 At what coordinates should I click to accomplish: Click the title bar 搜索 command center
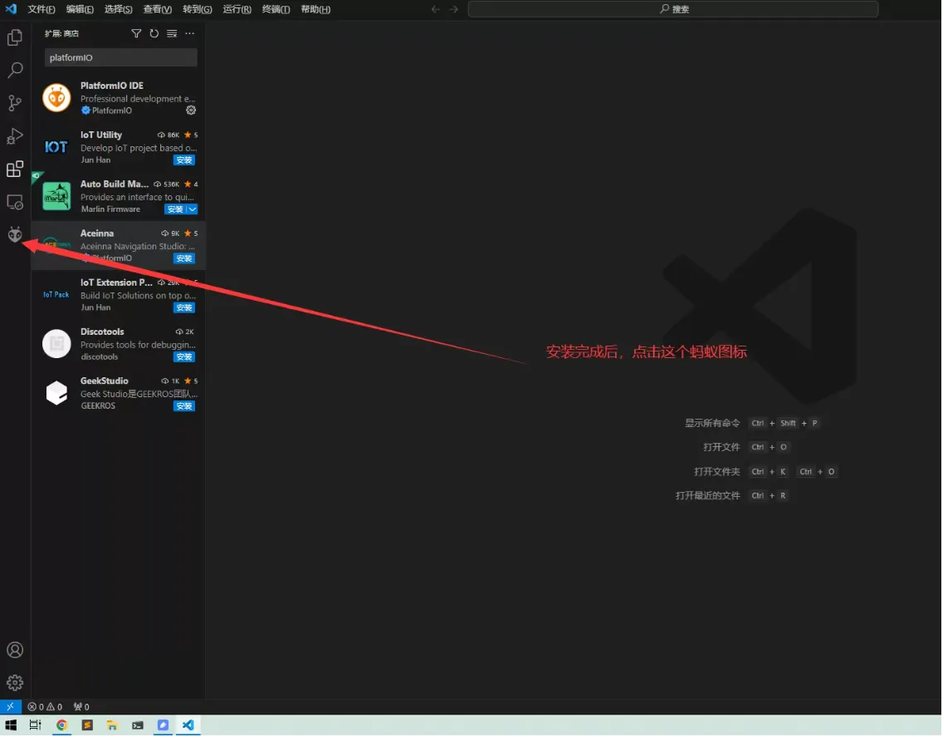(x=673, y=9)
